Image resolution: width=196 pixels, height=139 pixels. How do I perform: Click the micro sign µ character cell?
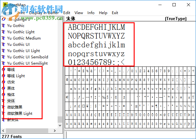(x=152, y=106)
